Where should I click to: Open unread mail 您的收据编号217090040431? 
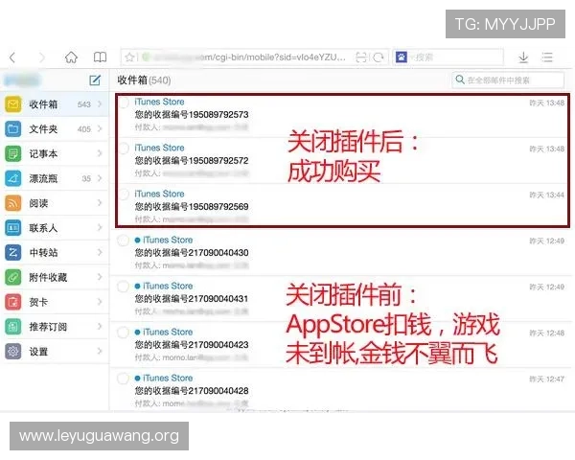coord(341,299)
